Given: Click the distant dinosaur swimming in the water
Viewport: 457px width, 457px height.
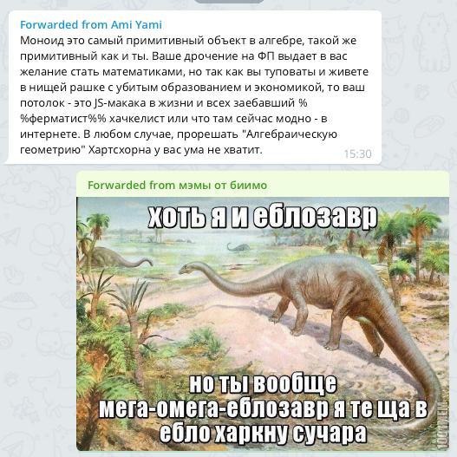Looking at the screenshot, I should click(x=238, y=247).
